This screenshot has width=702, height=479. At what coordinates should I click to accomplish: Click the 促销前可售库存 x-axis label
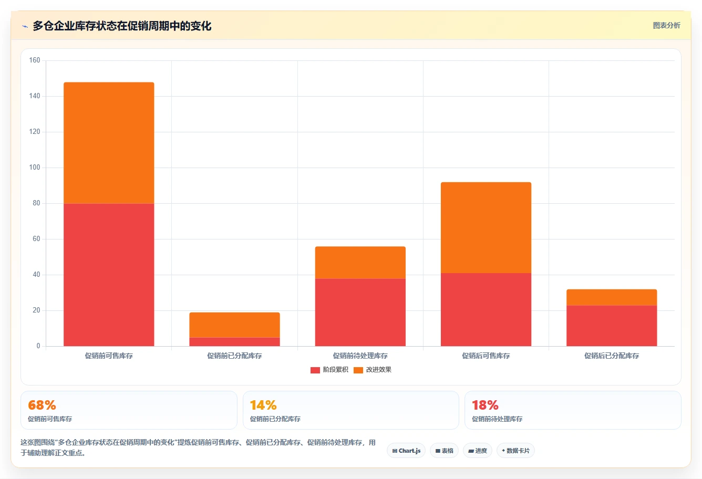pos(109,356)
